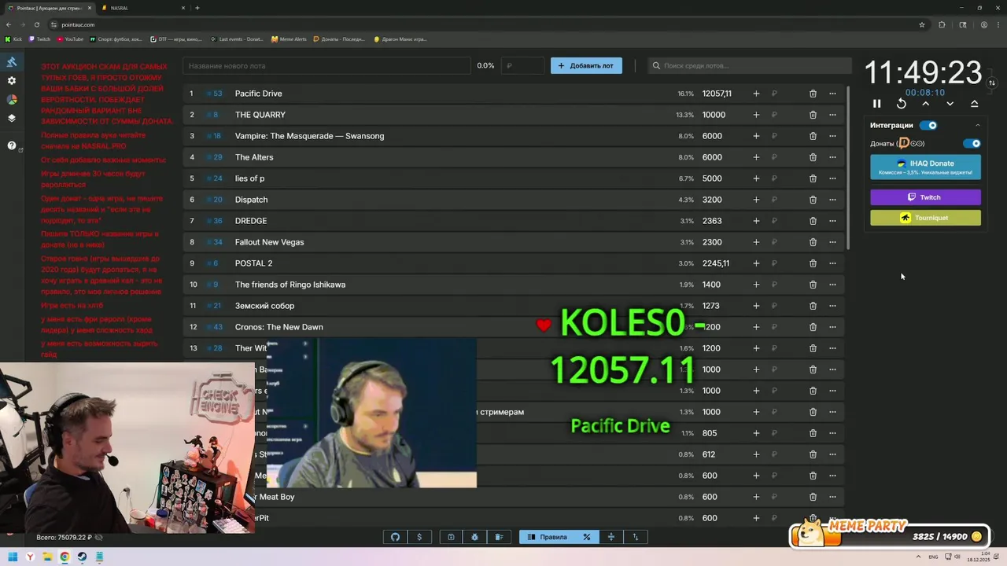Delete the Pacific Drive lot

pos(813,94)
